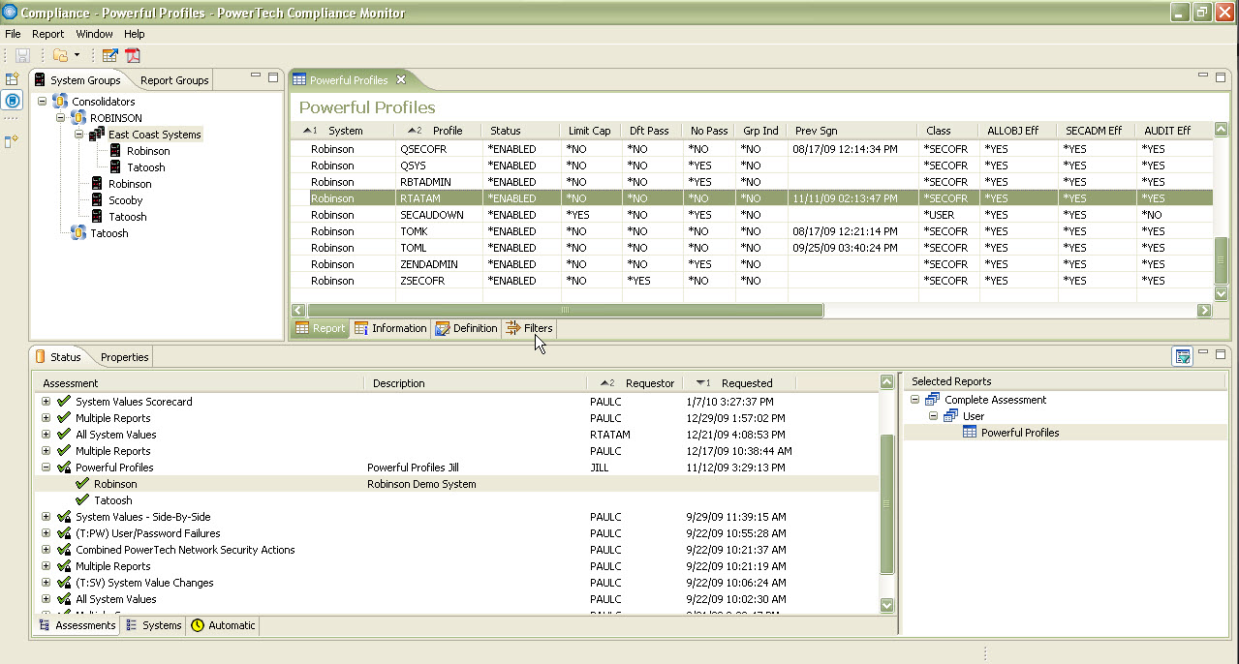This screenshot has height=664, width=1239.
Task: Click the open perspective icon in left sidebar
Action: click(13, 79)
